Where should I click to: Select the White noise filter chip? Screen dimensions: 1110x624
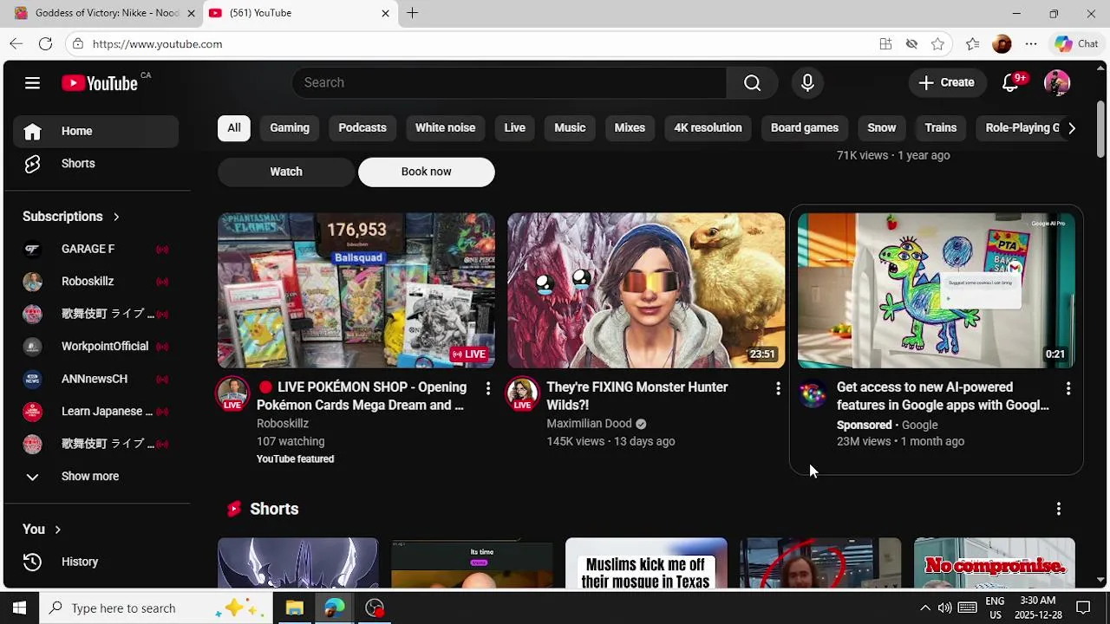(x=445, y=127)
